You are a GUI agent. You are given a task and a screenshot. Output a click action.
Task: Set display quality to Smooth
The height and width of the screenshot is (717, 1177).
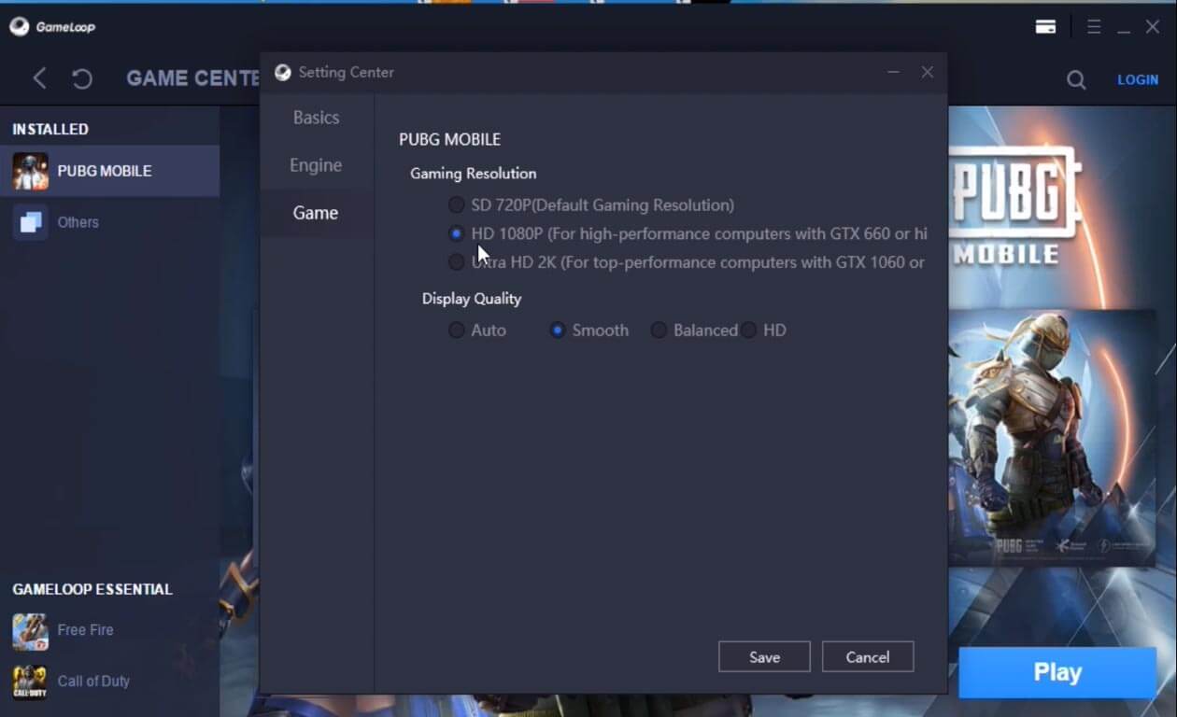(558, 330)
